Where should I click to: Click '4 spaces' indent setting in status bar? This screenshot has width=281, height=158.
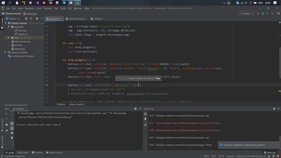click(230, 156)
